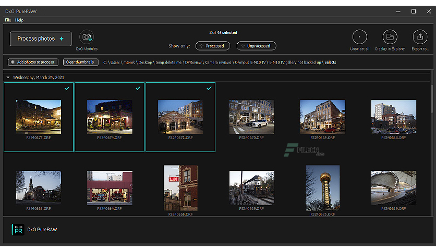Uncheck the checkmark on P3240674.ORF
The width and height of the screenshot is (436, 252).
(x=138, y=89)
